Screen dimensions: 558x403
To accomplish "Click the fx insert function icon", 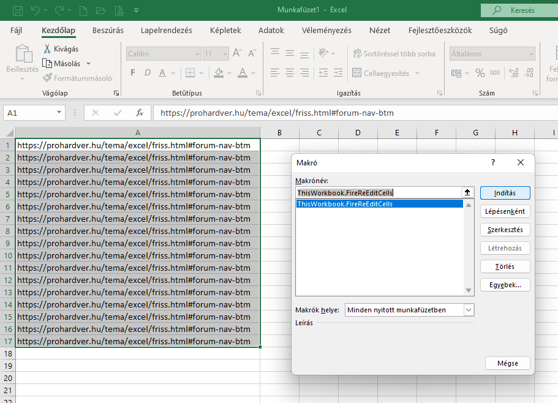I will [140, 113].
